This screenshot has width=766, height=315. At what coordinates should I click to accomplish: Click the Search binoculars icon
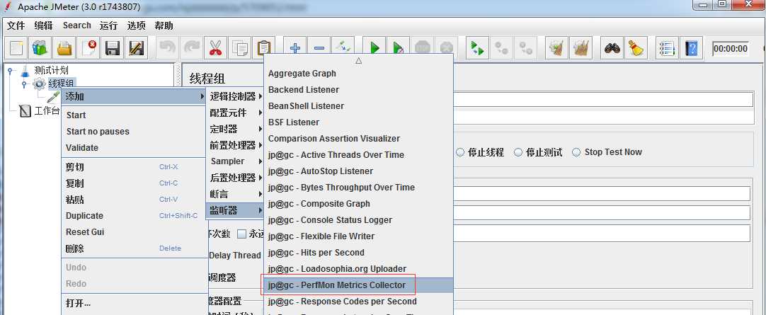click(x=612, y=48)
